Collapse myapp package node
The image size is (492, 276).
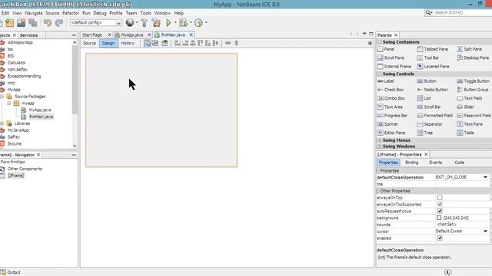tap(9, 103)
